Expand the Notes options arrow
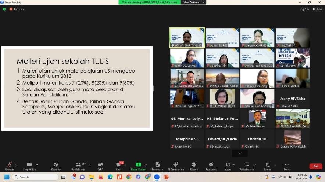325x182 pixels. [x=275, y=164]
